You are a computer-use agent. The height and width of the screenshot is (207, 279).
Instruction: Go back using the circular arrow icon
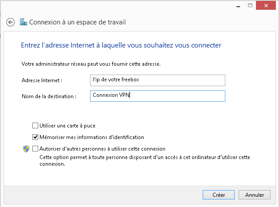[10, 22]
